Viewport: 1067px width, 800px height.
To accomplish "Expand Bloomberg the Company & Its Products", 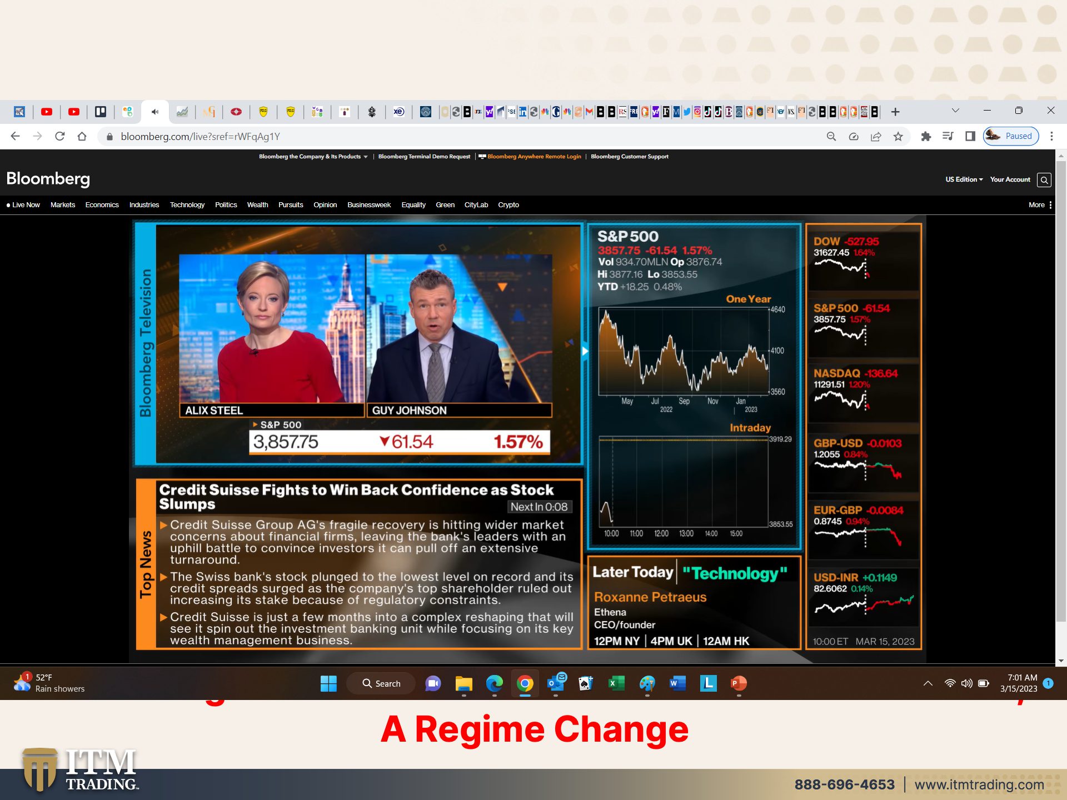I will pos(313,157).
